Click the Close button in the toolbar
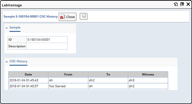 point(68,17)
